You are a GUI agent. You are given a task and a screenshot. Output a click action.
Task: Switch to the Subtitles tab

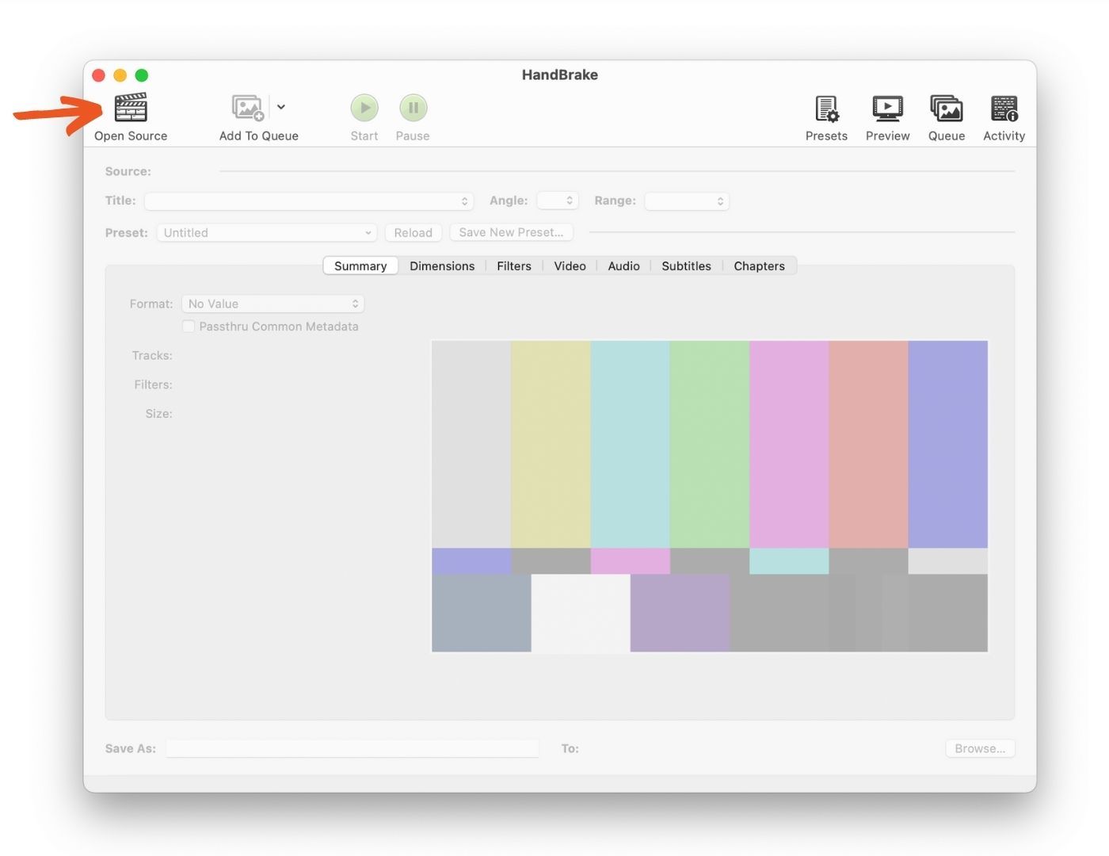pyautogui.click(x=686, y=266)
